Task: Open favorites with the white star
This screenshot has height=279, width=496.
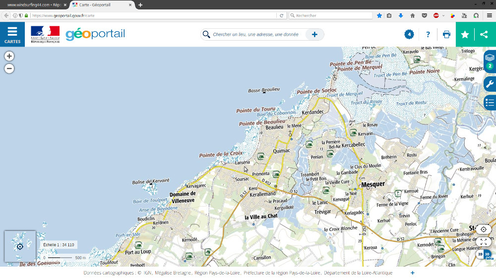Action: click(x=465, y=34)
